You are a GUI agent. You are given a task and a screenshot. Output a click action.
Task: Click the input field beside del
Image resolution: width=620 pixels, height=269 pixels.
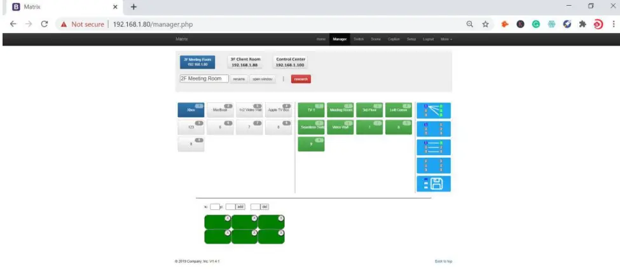pos(256,207)
